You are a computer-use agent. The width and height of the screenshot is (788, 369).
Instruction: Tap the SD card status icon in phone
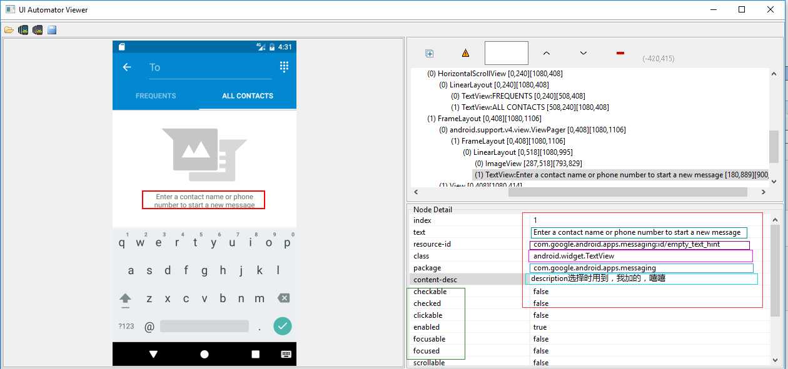pyautogui.click(x=121, y=47)
